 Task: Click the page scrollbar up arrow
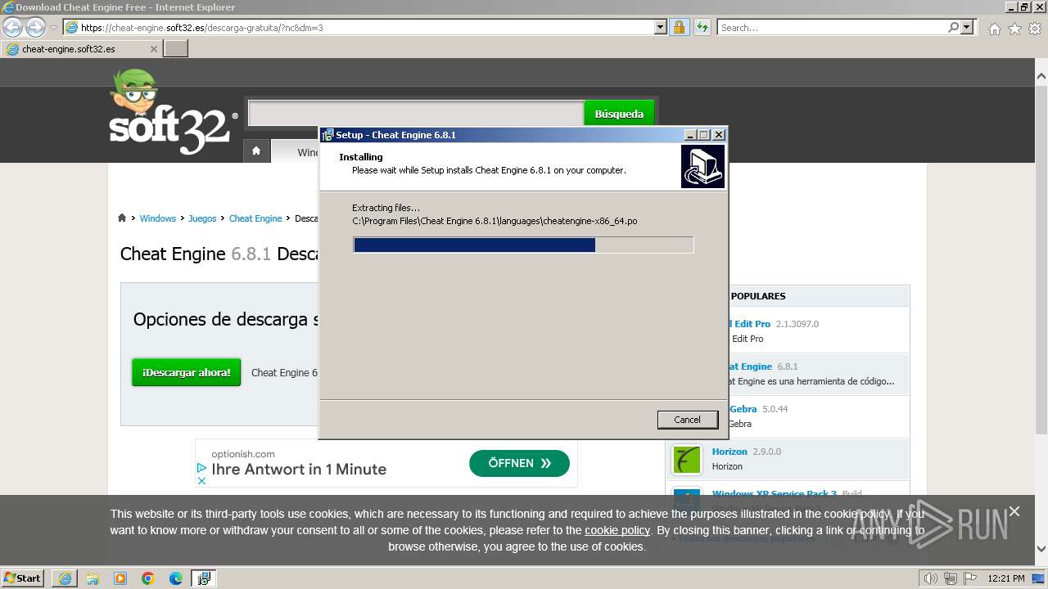(x=1041, y=76)
